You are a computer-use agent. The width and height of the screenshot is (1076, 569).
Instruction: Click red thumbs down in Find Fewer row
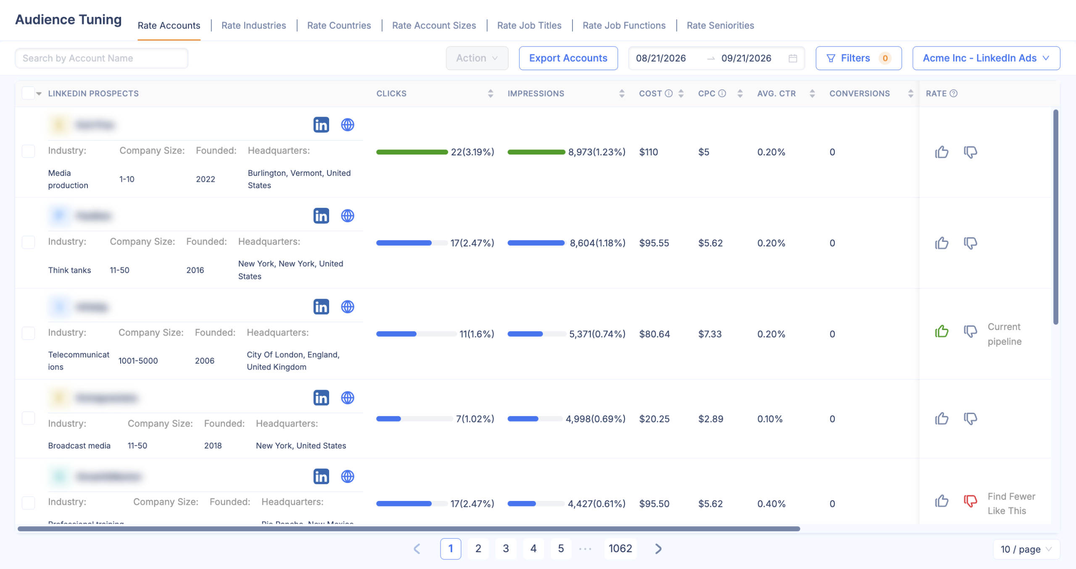point(970,501)
